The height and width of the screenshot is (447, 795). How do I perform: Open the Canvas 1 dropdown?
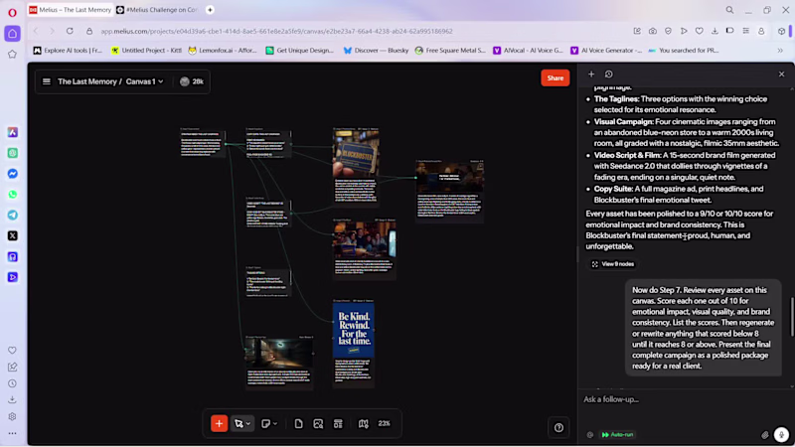click(145, 81)
